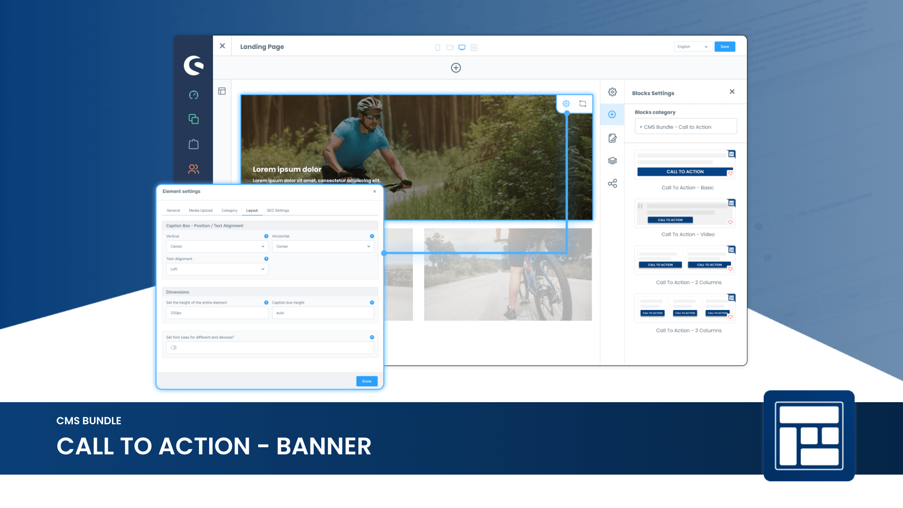Click the height input field showing 250px

(x=216, y=313)
